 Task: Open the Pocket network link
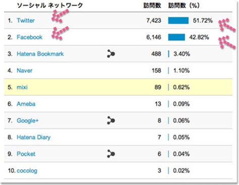coord(26,154)
